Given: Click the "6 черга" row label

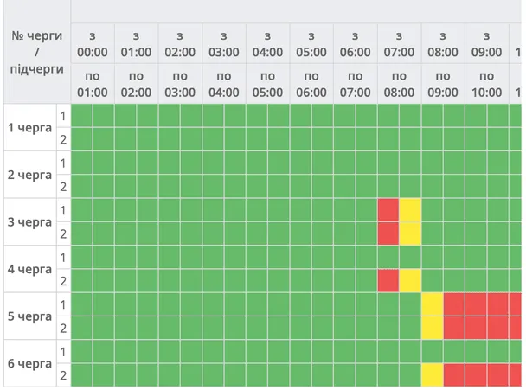Looking at the screenshot, I should [29, 363].
